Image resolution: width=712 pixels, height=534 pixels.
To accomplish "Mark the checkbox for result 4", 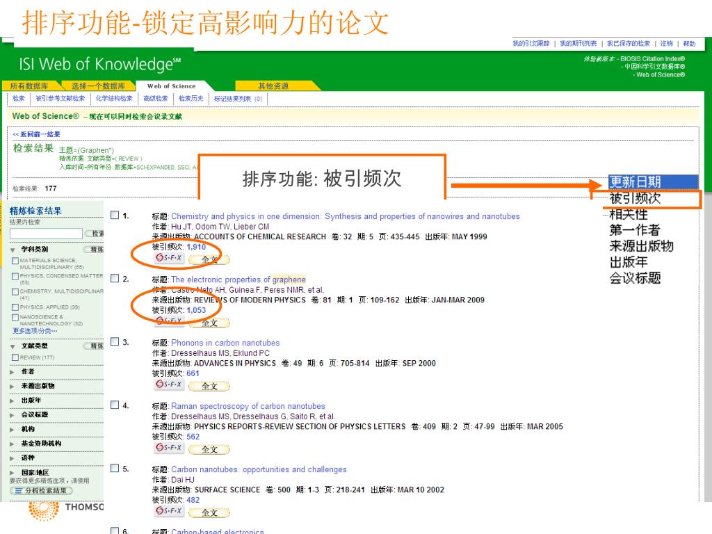I will (x=115, y=405).
